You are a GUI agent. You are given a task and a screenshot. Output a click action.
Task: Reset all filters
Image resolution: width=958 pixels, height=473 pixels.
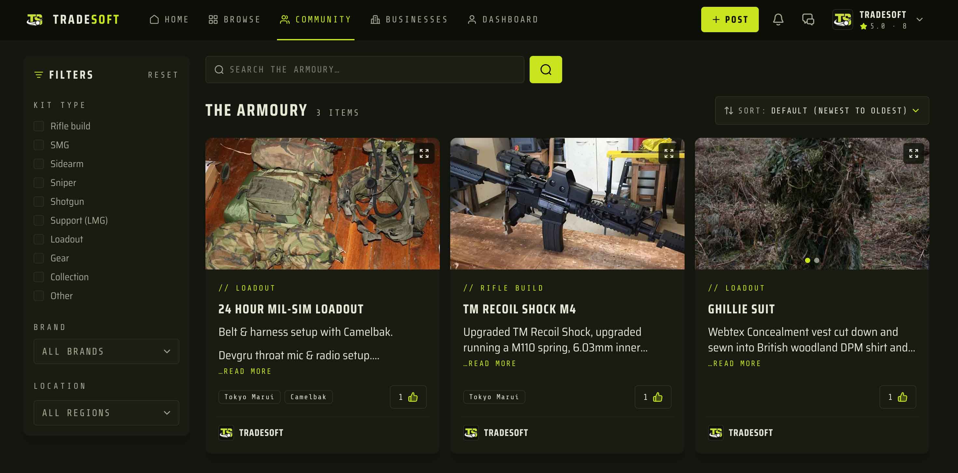[x=163, y=75]
